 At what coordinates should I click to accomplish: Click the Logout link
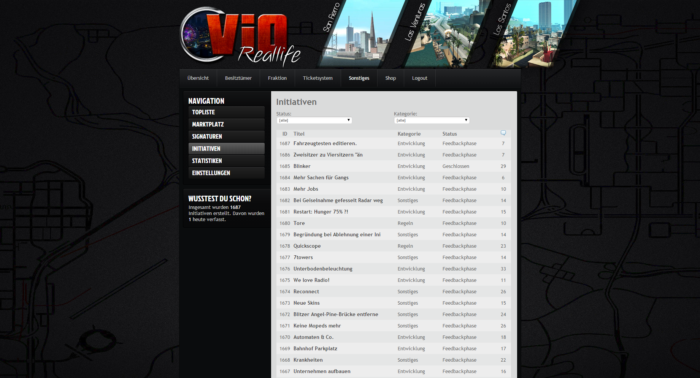(x=419, y=78)
